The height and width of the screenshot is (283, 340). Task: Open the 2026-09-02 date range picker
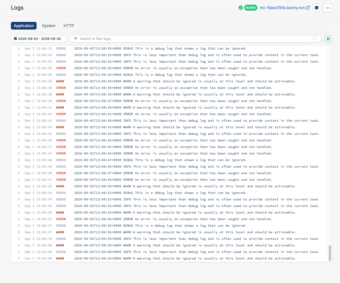pos(39,39)
